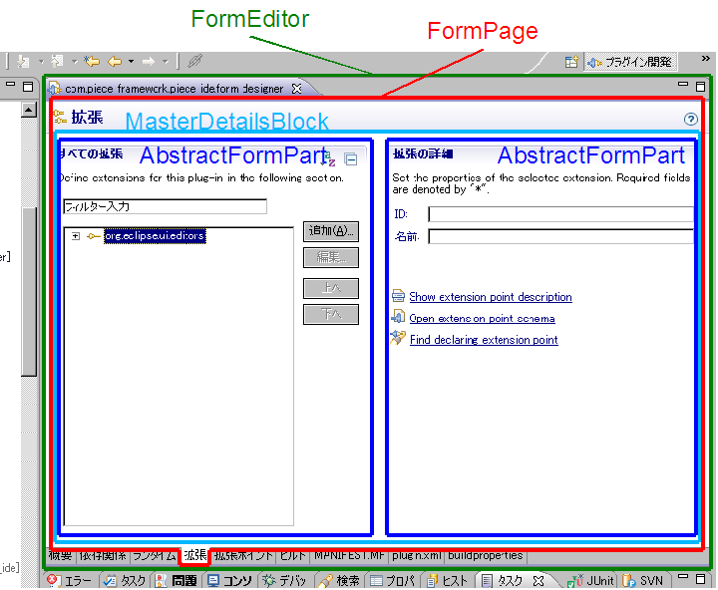Open the ヒスト history view tab
Image resolution: width=718 pixels, height=590 pixels.
(447, 581)
